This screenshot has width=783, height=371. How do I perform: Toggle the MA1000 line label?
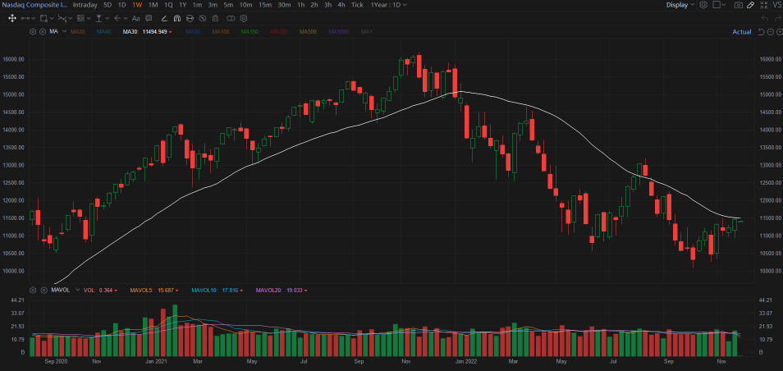(339, 31)
